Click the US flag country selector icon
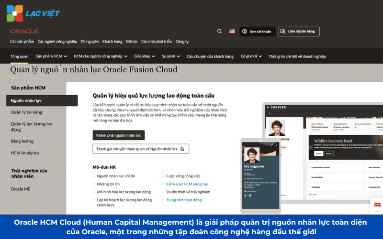Viewport: 383px width, 239px height. [232, 31]
